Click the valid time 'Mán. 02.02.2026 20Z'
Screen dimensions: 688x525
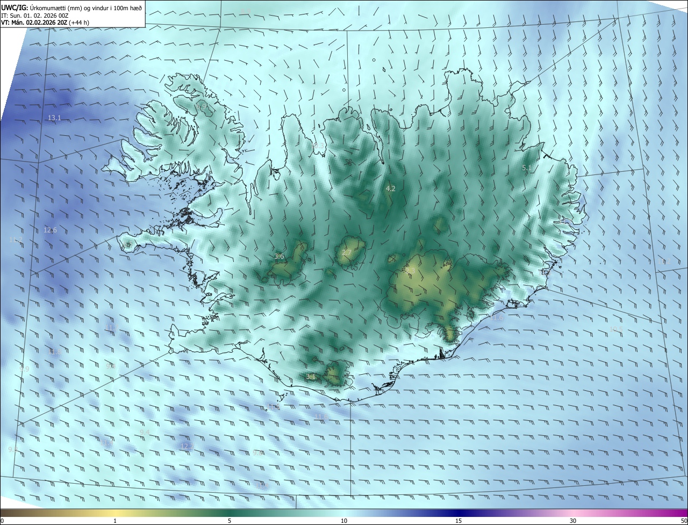click(x=39, y=23)
